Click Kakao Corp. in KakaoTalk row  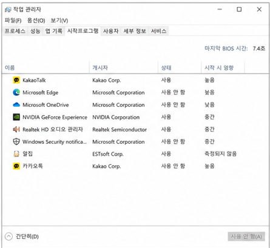[107, 81]
